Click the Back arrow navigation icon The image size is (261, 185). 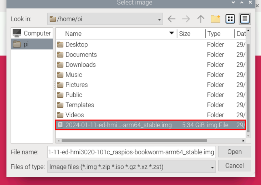(x=171, y=19)
